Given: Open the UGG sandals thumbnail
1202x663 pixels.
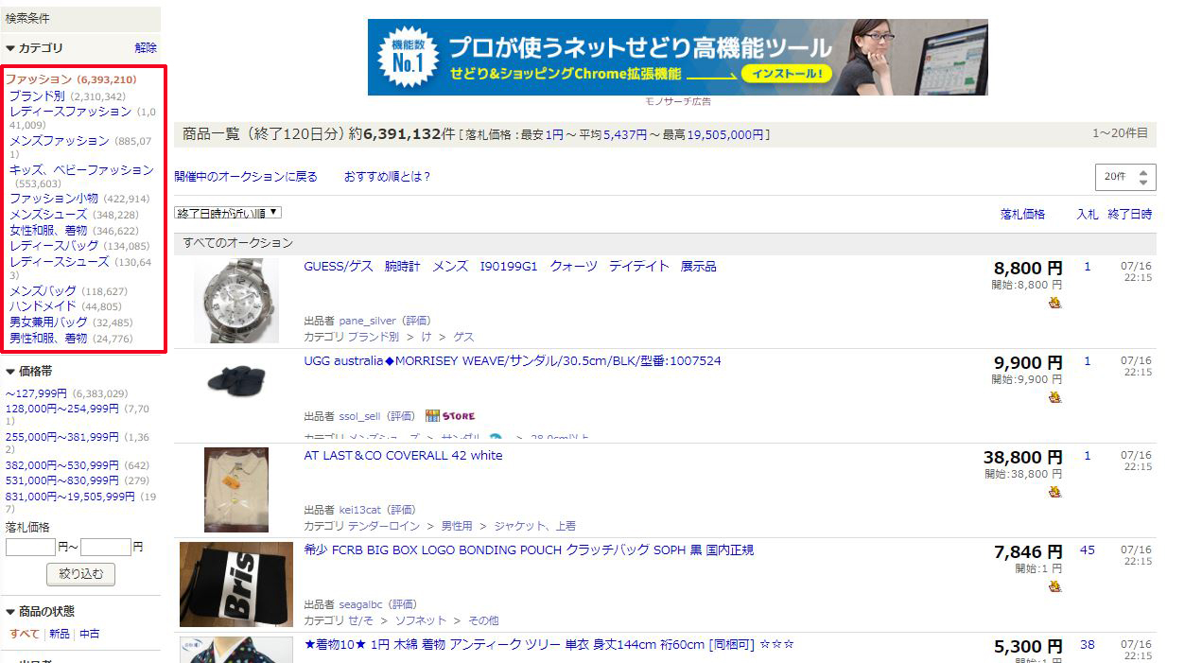Looking at the screenshot, I should (236, 380).
